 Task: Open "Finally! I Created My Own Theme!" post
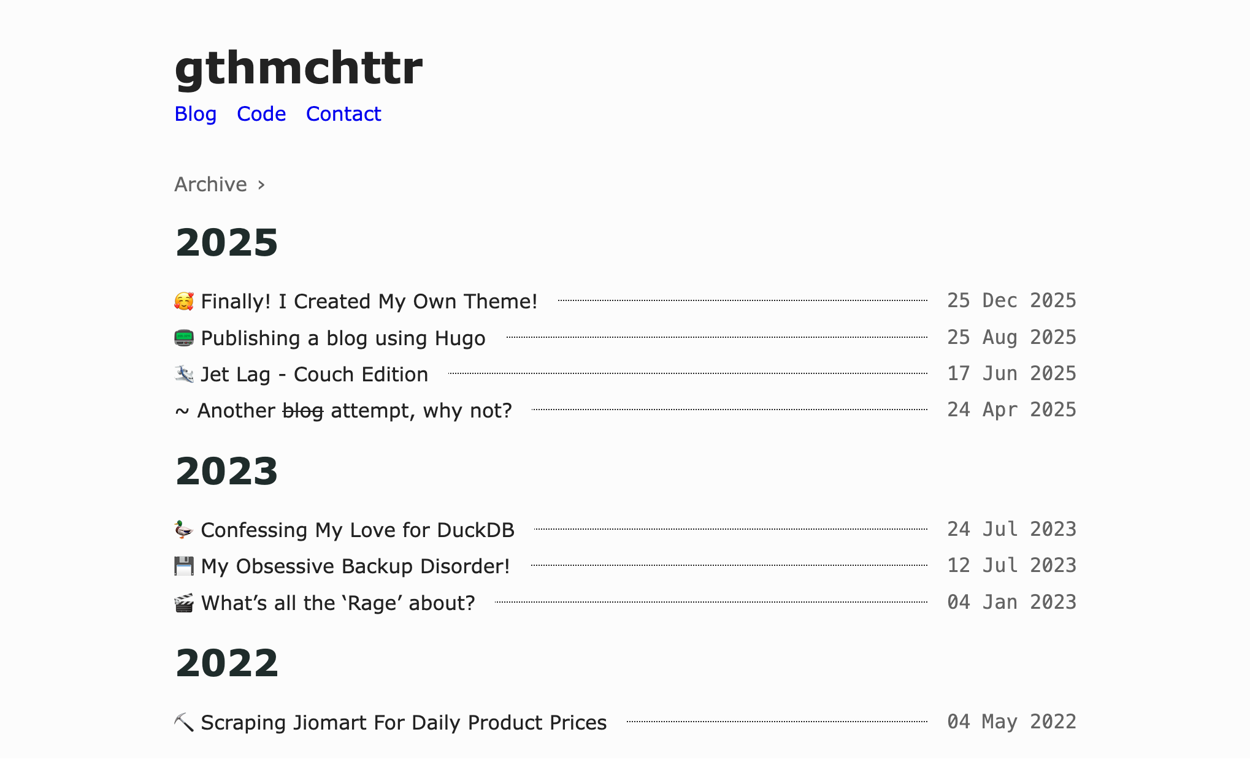point(369,301)
